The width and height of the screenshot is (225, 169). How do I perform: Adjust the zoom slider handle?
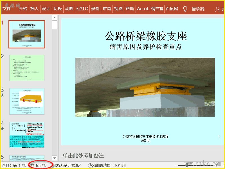(186, 165)
